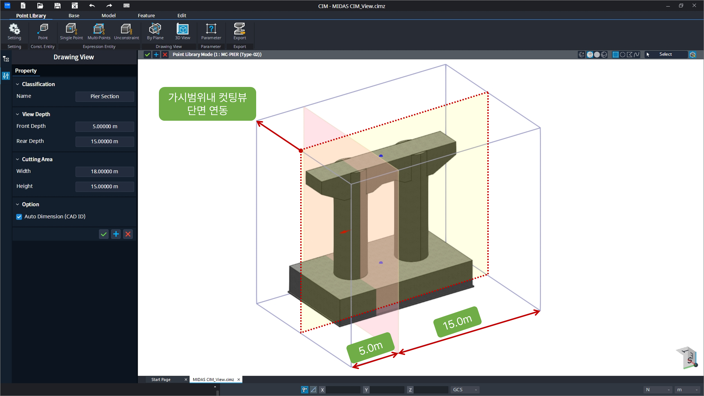Viewport: 704px width, 396px height.
Task: Cancel Point Library Mode with red X
Action: (x=165, y=55)
